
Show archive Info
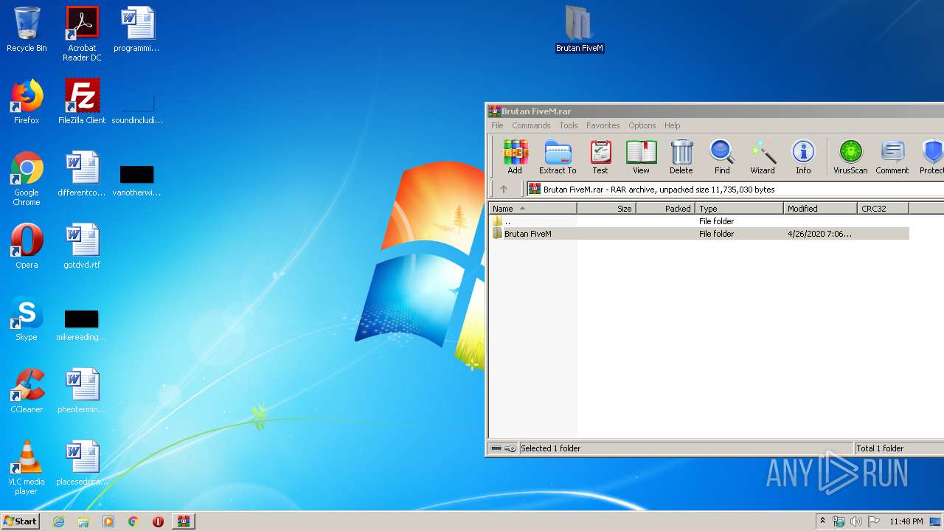pos(803,157)
